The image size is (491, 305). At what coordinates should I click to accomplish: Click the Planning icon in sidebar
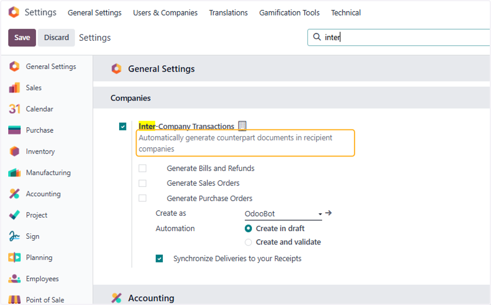14,258
